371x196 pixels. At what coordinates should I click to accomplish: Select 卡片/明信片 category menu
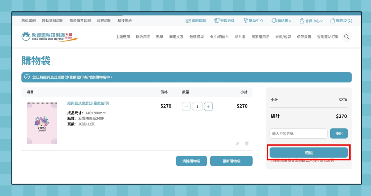219,37
